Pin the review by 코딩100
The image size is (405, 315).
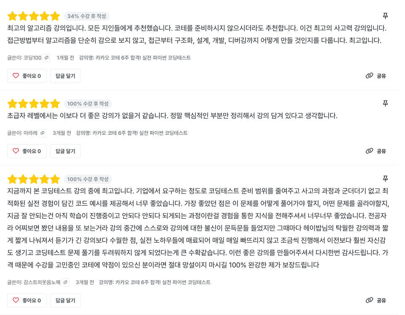click(385, 16)
